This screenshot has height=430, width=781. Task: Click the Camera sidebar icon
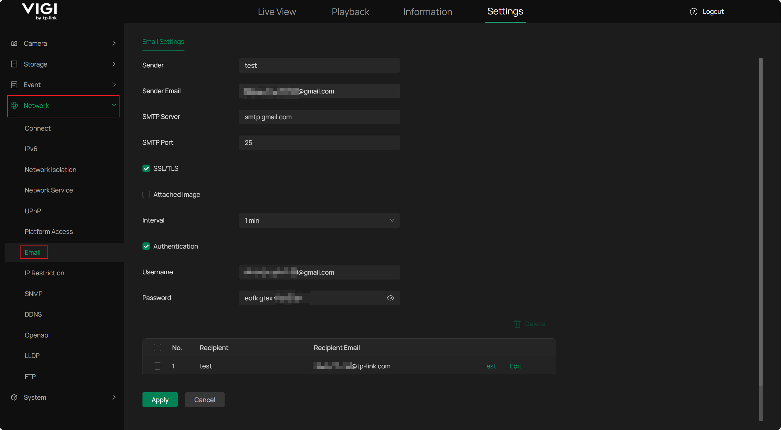[x=14, y=43]
